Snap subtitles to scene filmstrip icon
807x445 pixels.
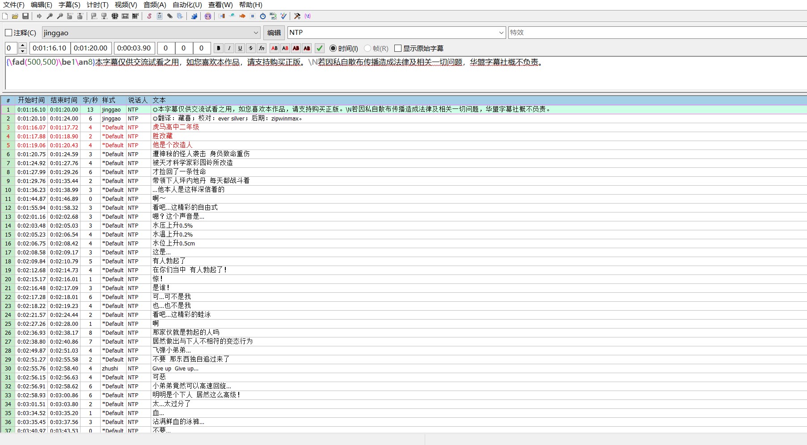pyautogui.click(x=125, y=16)
